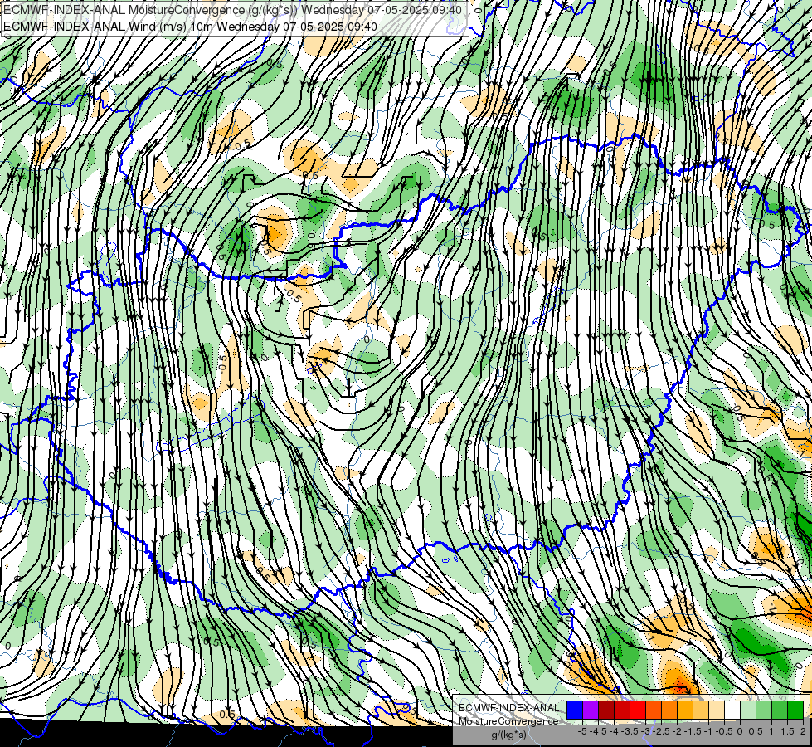Select the -1.5 value on the legend scale

693,731
